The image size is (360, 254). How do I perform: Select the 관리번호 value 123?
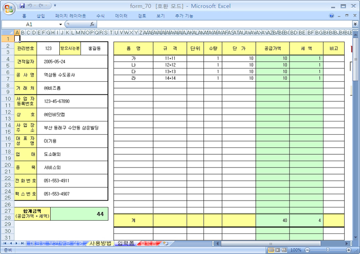[x=48, y=49]
